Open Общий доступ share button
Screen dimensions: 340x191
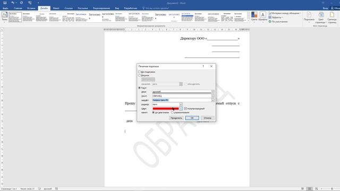(335, 8)
